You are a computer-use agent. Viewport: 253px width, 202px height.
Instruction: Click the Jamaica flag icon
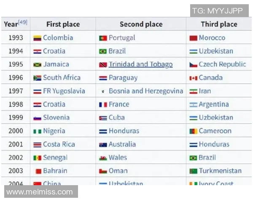(x=37, y=65)
